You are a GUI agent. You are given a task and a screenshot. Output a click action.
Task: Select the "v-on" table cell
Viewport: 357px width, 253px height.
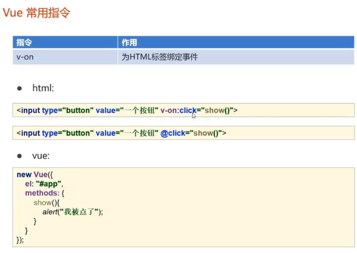(x=25, y=57)
